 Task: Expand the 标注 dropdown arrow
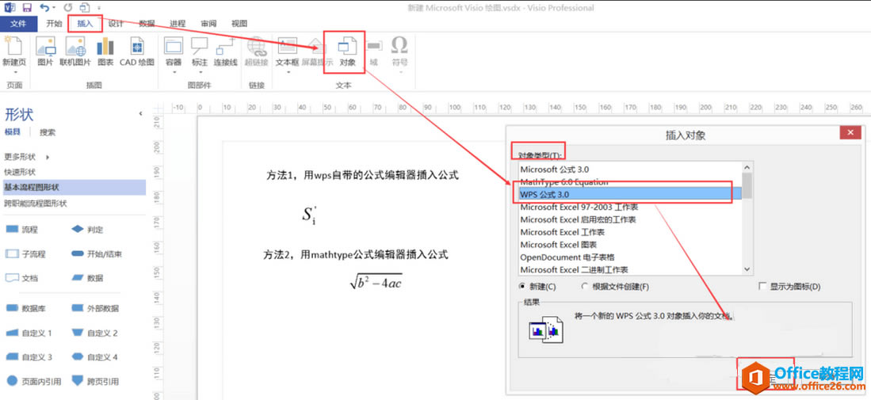click(200, 71)
